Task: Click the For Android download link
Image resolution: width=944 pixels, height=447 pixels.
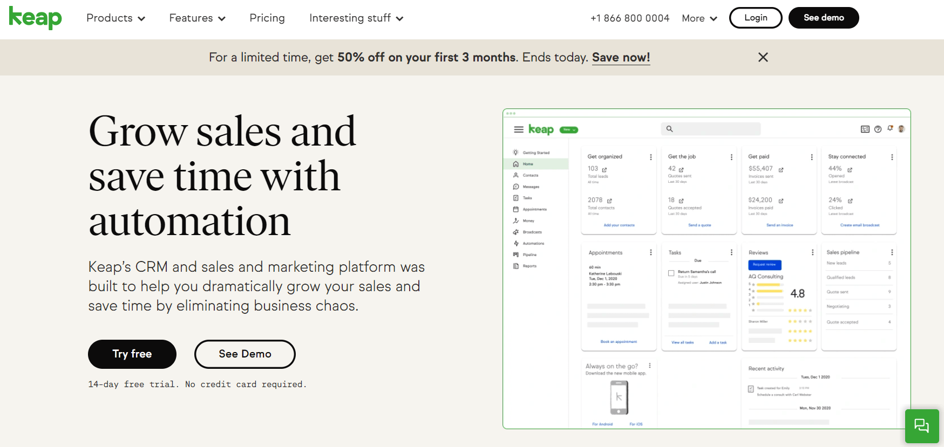Action: 602,424
